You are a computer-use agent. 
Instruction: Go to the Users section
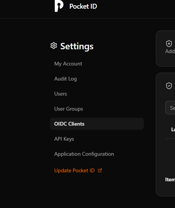[x=60, y=94]
